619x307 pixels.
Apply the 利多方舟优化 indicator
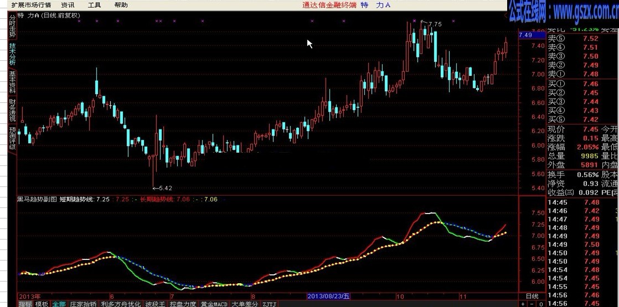click(x=121, y=304)
